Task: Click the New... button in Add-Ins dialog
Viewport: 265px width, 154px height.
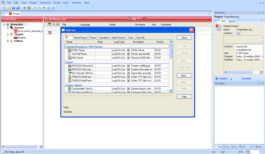Action: point(184,76)
